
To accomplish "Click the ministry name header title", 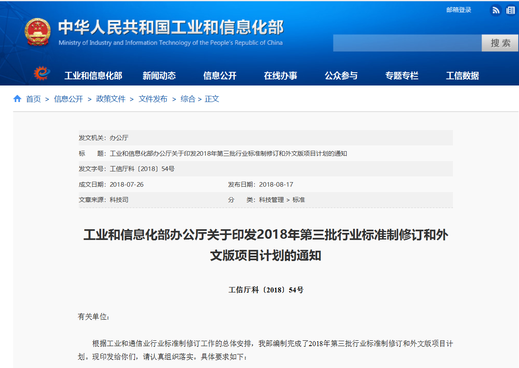I will click(171, 27).
